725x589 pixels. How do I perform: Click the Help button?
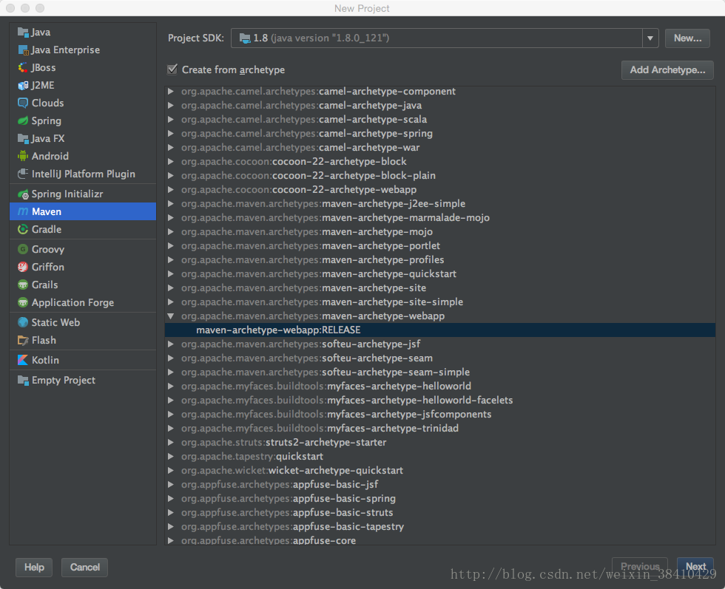(34, 568)
